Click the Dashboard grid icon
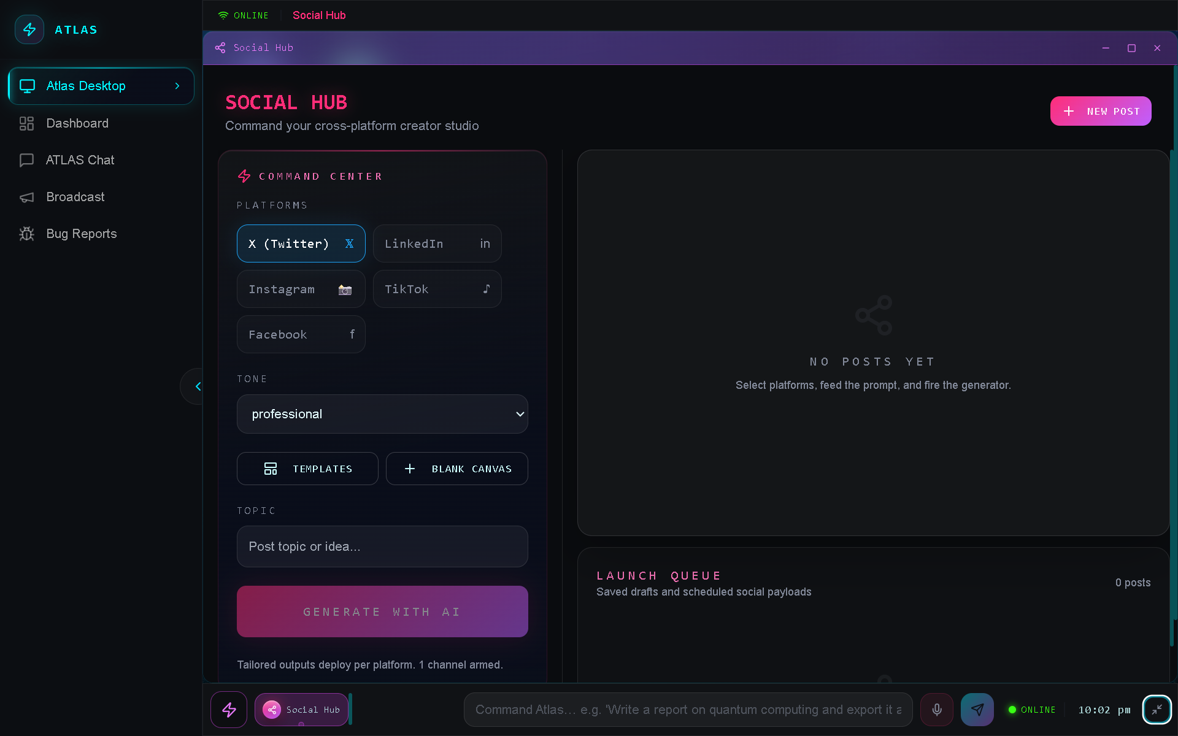 coord(26,123)
